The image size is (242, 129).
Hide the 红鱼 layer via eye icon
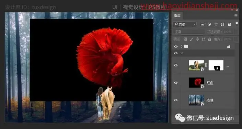click(176, 83)
